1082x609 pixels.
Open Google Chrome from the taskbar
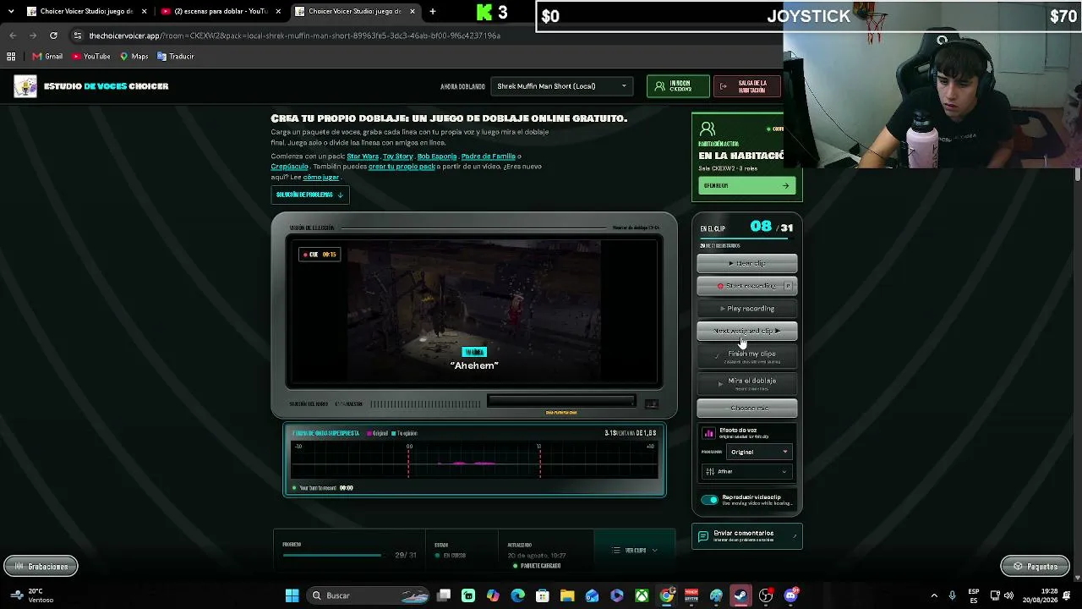[x=667, y=595]
